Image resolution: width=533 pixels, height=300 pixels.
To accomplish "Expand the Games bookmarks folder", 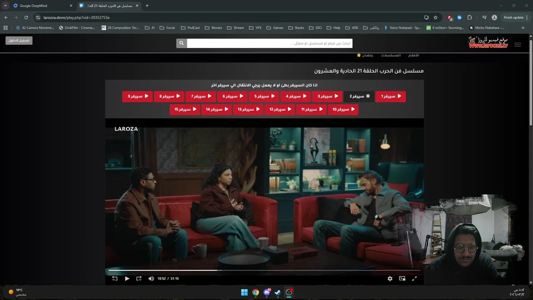I will (275, 28).
